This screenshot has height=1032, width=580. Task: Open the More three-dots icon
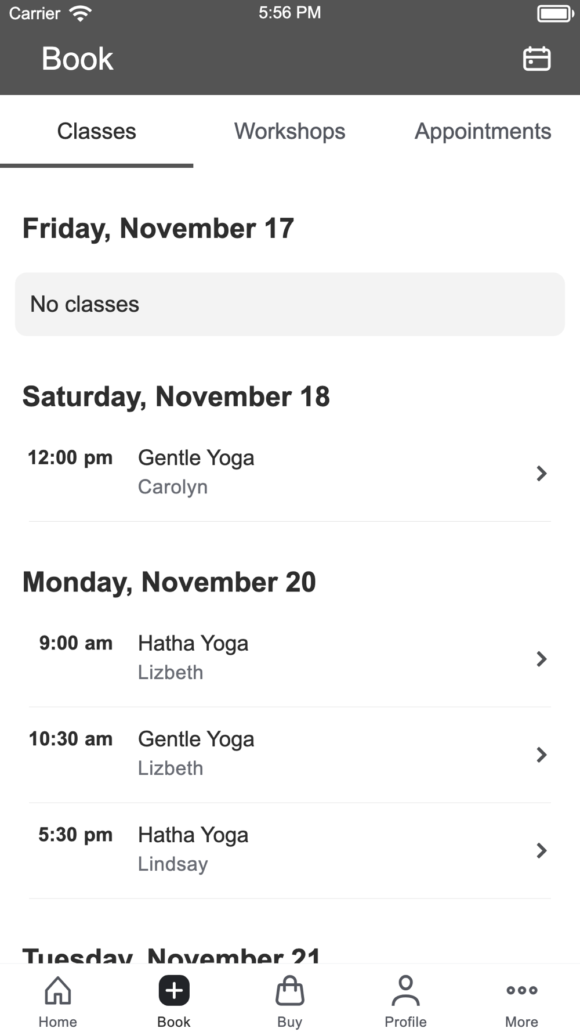tap(522, 990)
